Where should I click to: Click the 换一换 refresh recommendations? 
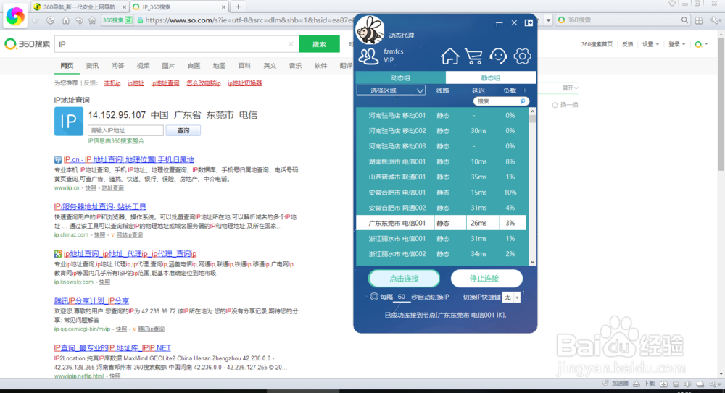point(565,105)
